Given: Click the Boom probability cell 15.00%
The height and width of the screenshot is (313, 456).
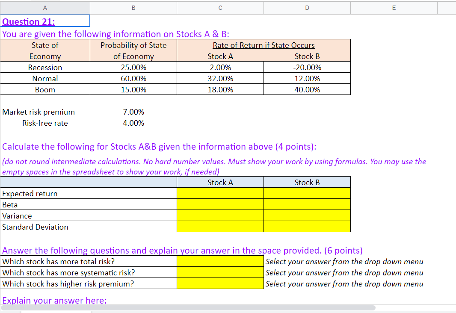Looking at the screenshot, I should tap(133, 89).
